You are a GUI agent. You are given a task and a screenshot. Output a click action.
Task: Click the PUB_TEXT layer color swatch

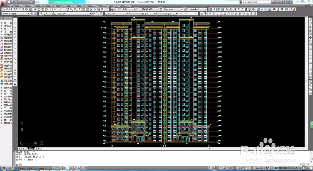click(x=55, y=13)
